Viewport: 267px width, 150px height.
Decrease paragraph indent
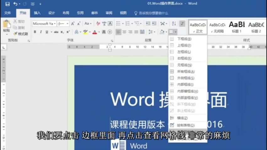[x=148, y=24]
